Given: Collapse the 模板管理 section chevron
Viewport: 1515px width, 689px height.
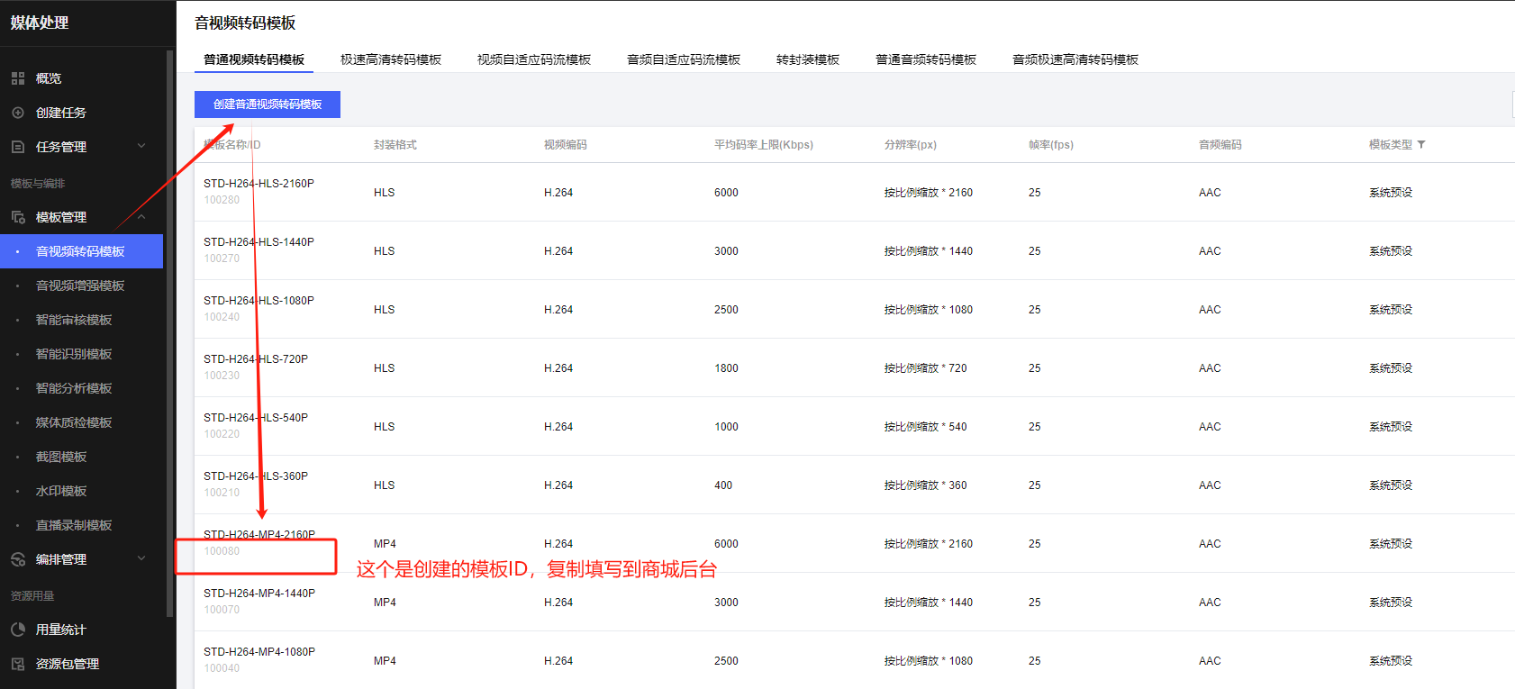Looking at the screenshot, I should [141, 217].
